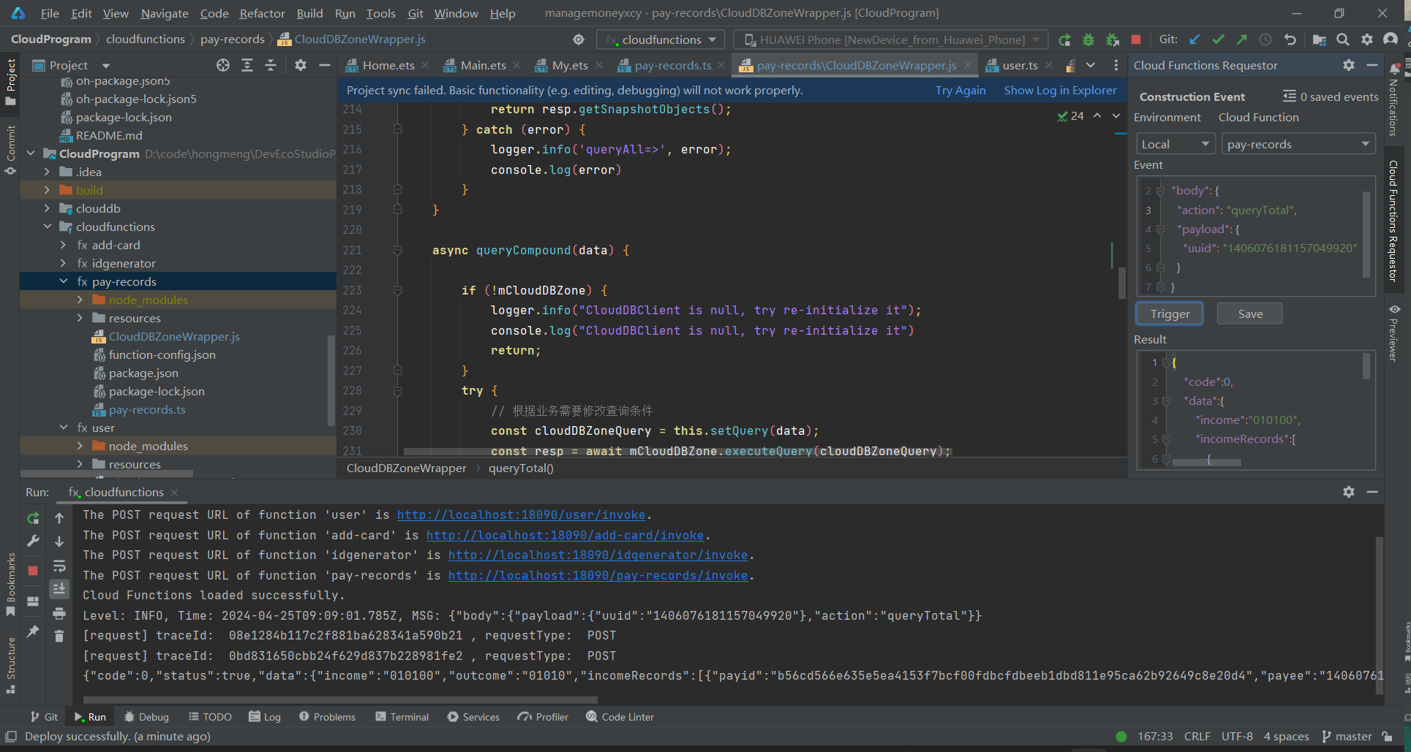Image resolution: width=1411 pixels, height=752 pixels.
Task: Hide the Project panel with minus icon
Action: (324, 65)
